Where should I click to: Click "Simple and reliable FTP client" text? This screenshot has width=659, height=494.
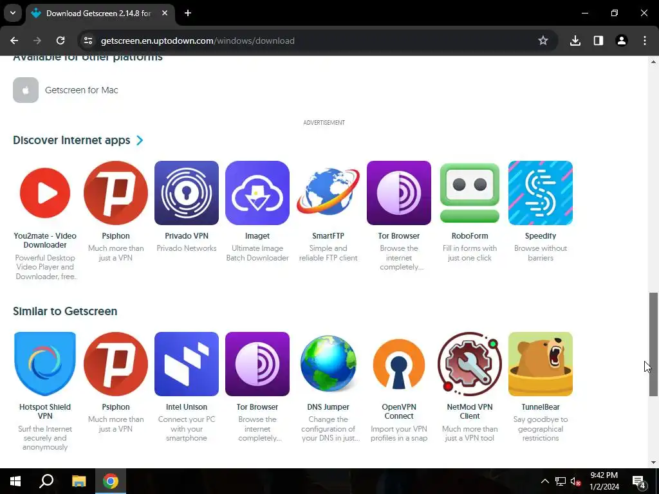pos(328,253)
